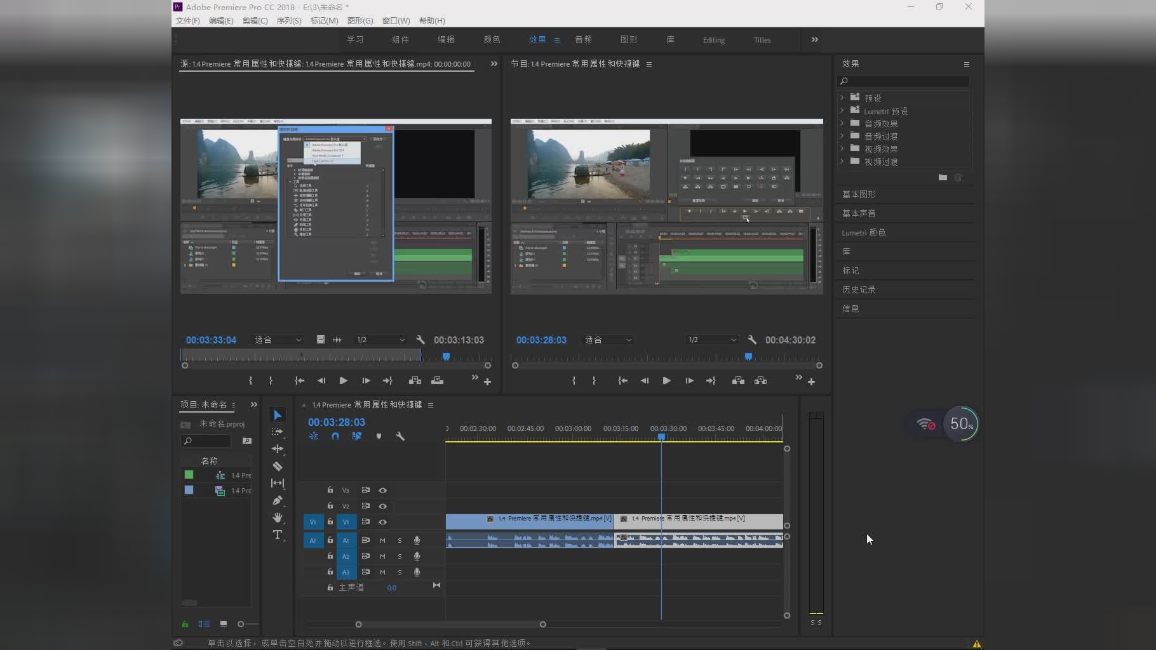
Task: Solo audio track A2
Action: click(x=400, y=556)
